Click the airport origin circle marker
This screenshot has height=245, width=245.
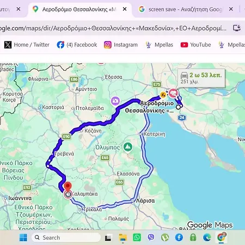click(178, 107)
